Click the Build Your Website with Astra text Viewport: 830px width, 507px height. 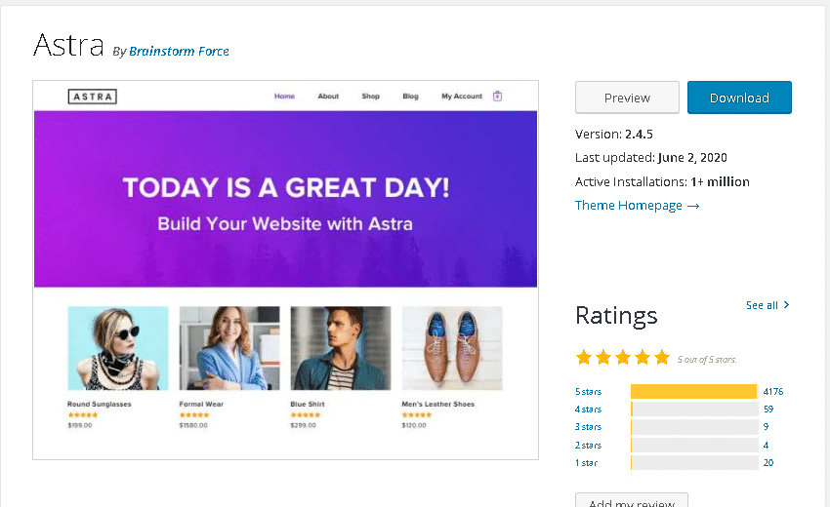[285, 223]
